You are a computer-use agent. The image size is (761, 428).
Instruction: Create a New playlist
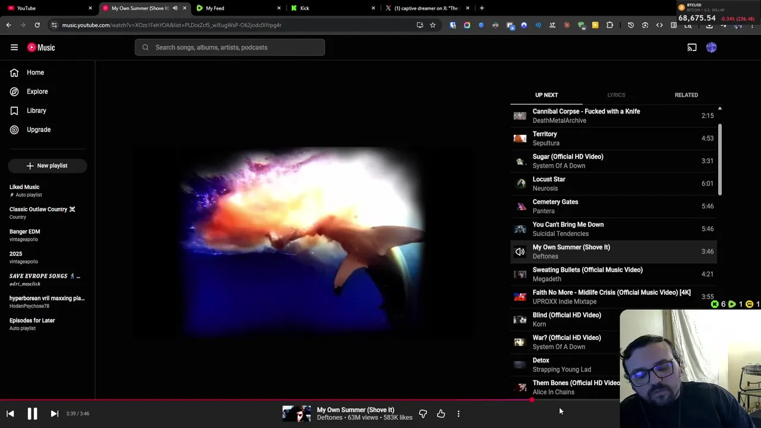coord(48,166)
